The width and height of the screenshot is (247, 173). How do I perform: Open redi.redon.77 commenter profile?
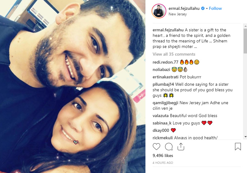click(165, 62)
